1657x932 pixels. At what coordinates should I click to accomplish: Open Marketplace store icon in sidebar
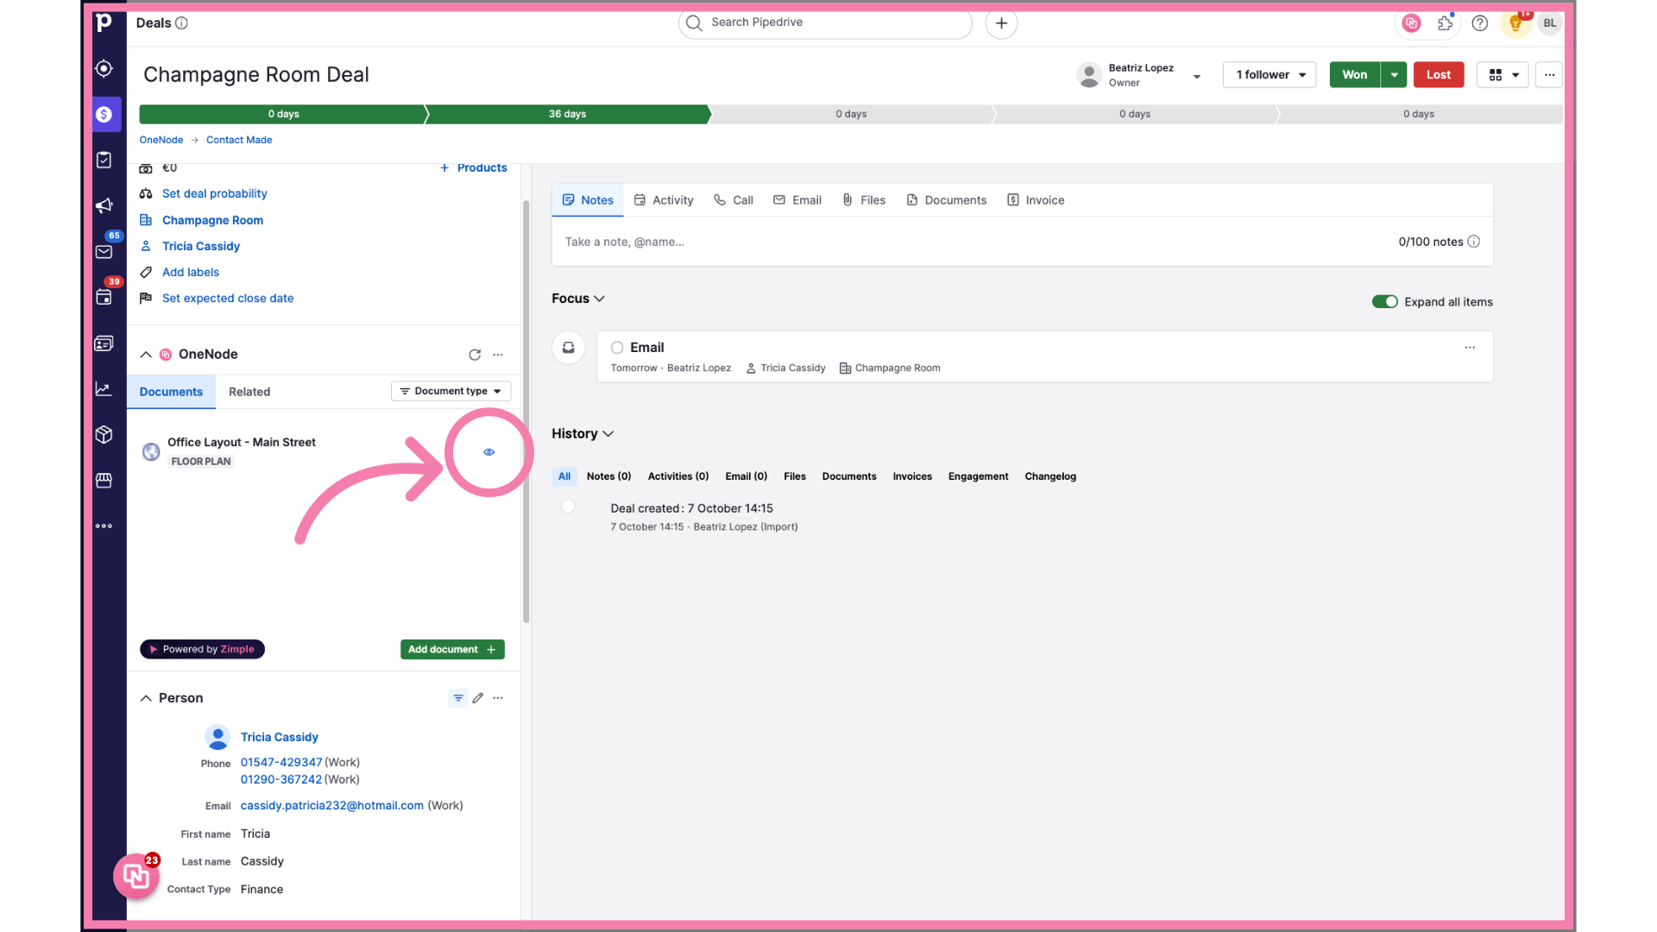pos(104,480)
